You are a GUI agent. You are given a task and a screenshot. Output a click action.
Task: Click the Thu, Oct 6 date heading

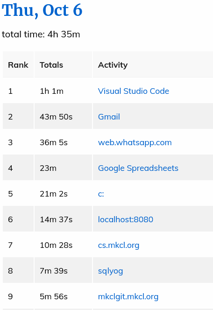42,10
